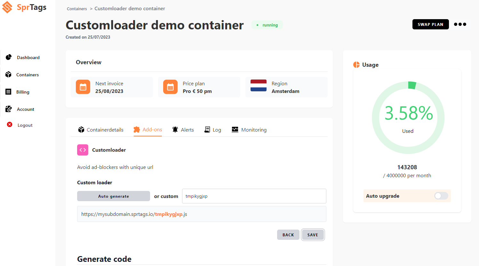Click the custom loader text input field
479x266 pixels.
pyautogui.click(x=254, y=196)
